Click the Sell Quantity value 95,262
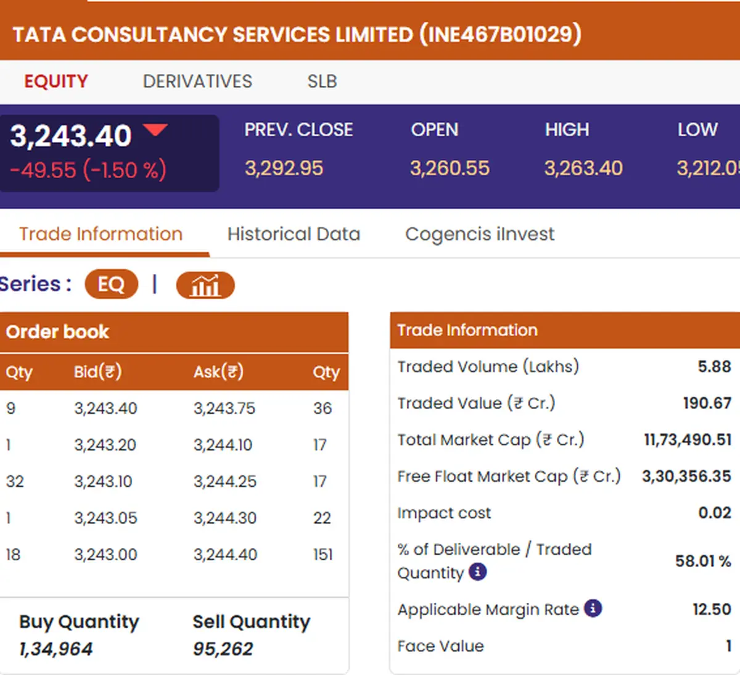The width and height of the screenshot is (740, 675). coord(223,649)
